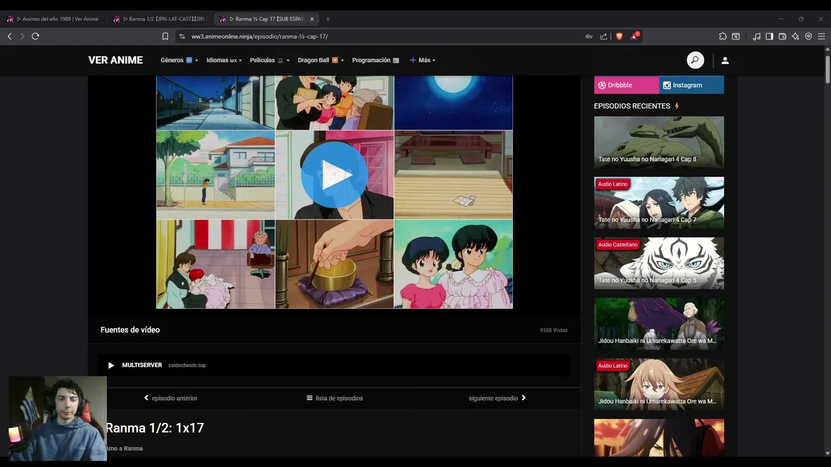Viewport: 831px width, 467px height.
Task: Click the browser back arrow
Action: tap(9, 36)
